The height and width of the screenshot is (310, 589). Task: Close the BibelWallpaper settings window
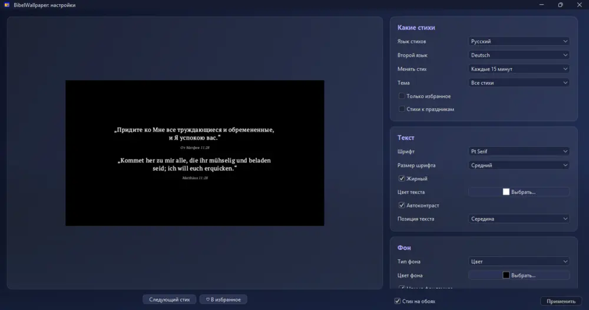pos(579,5)
